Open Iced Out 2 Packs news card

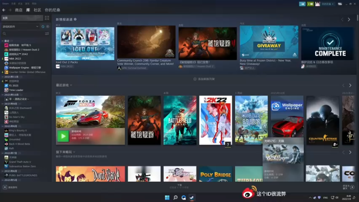(85, 44)
